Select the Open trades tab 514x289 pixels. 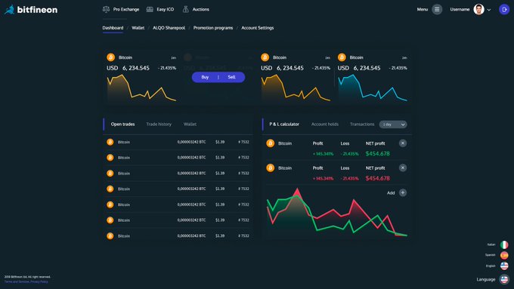click(122, 124)
